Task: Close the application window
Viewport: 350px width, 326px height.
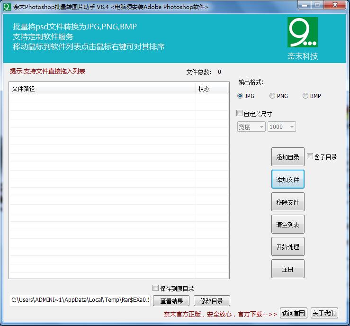Action: coord(335,5)
